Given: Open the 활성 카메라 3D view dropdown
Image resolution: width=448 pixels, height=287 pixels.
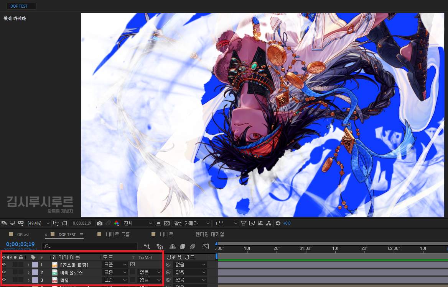Looking at the screenshot, I should click(191, 223).
